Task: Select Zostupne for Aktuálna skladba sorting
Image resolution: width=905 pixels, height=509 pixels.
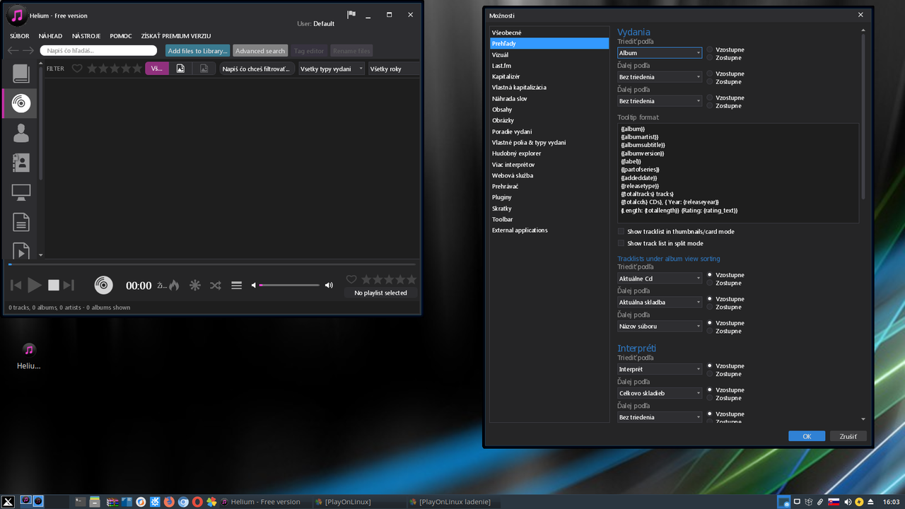Action: tap(710, 307)
